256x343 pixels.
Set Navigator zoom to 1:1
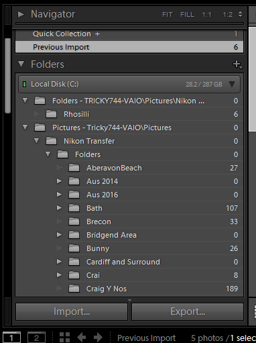pos(206,15)
